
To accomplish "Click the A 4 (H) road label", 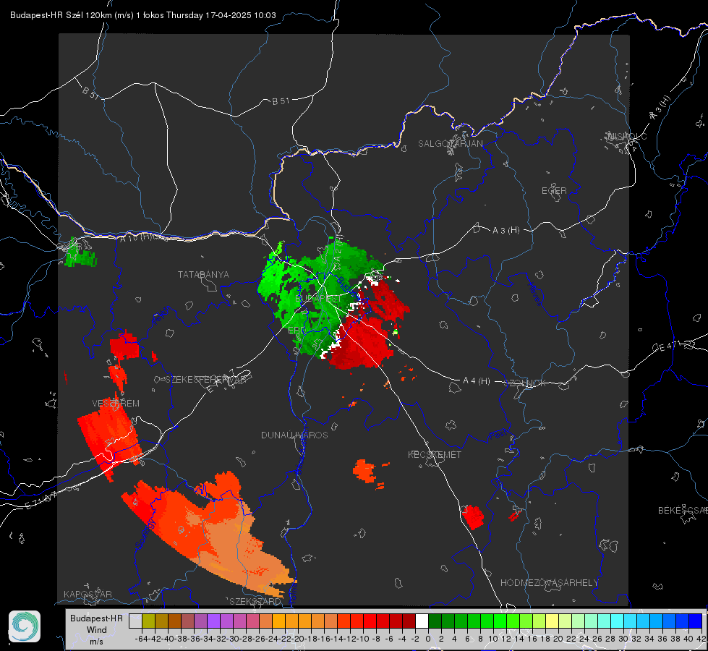I will (x=477, y=381).
